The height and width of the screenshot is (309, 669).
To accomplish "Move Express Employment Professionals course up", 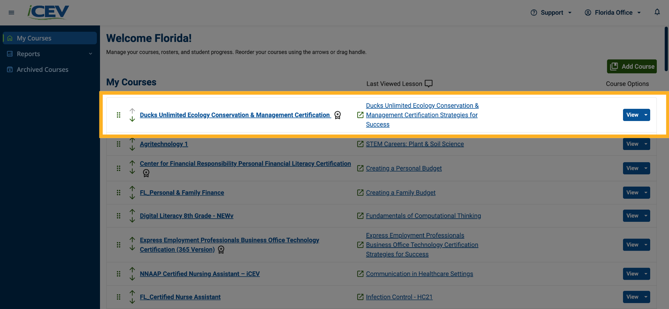I will pyautogui.click(x=132, y=240).
